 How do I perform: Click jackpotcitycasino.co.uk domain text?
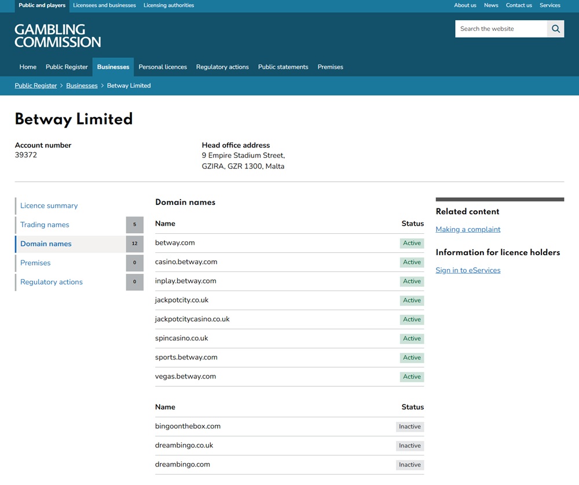click(192, 319)
